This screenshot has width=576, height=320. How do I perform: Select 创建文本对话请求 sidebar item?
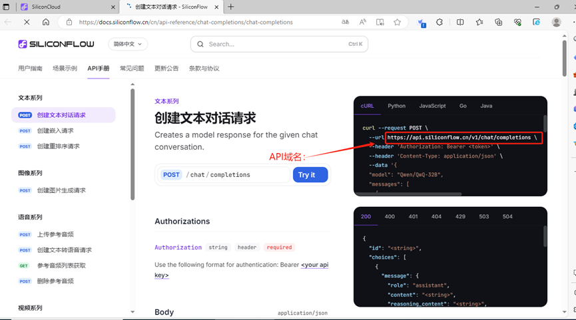(x=63, y=115)
